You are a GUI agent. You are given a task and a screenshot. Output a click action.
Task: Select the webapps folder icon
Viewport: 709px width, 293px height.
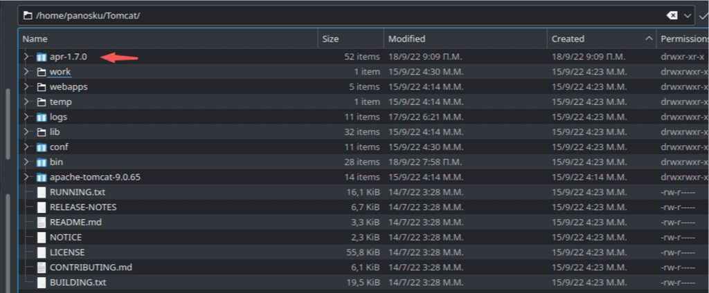(42, 86)
